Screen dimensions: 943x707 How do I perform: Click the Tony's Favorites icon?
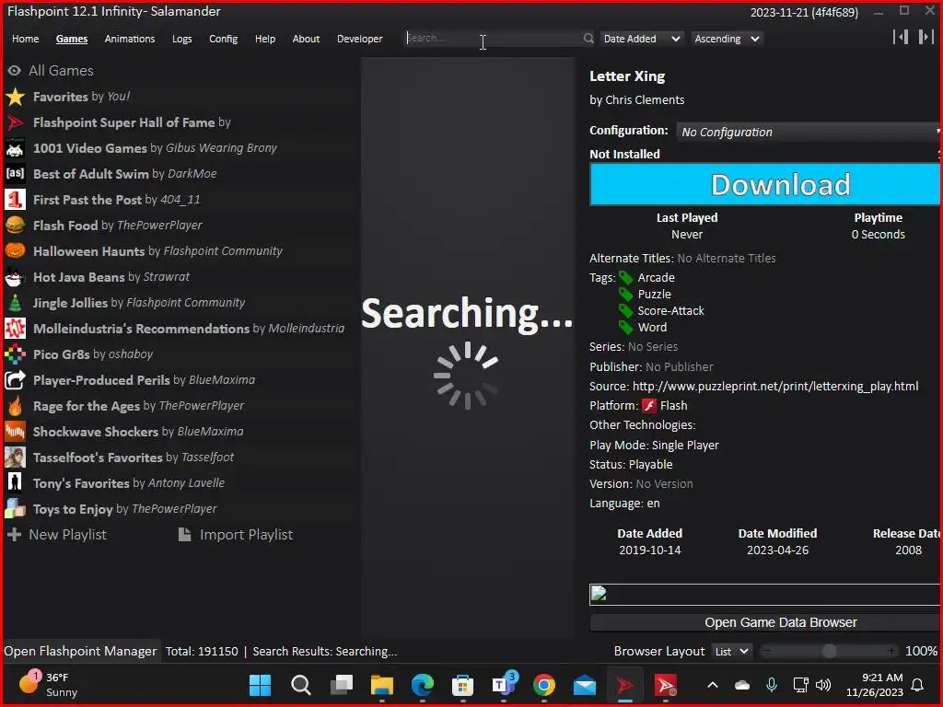coord(15,483)
